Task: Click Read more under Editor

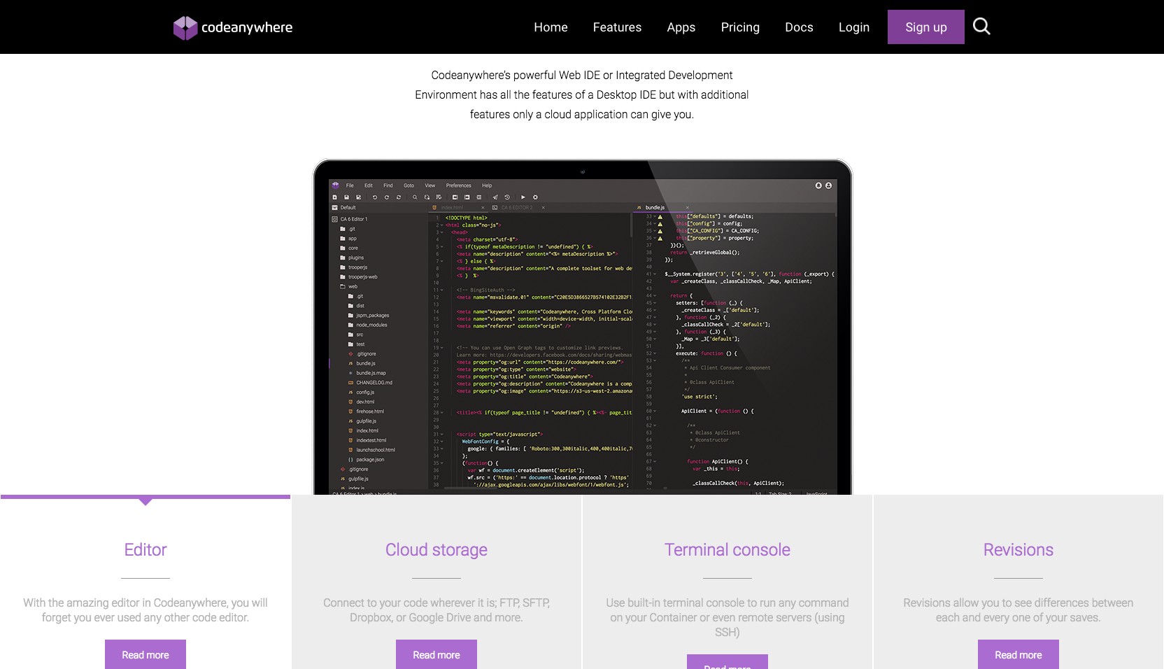Action: pos(145,655)
